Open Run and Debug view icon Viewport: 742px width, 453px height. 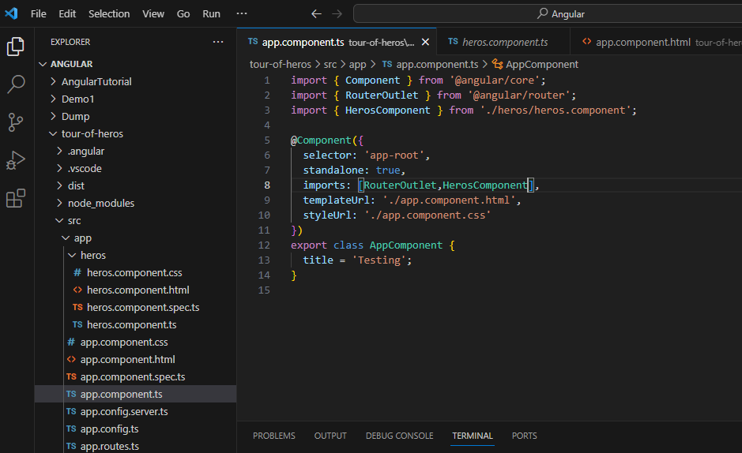16,160
